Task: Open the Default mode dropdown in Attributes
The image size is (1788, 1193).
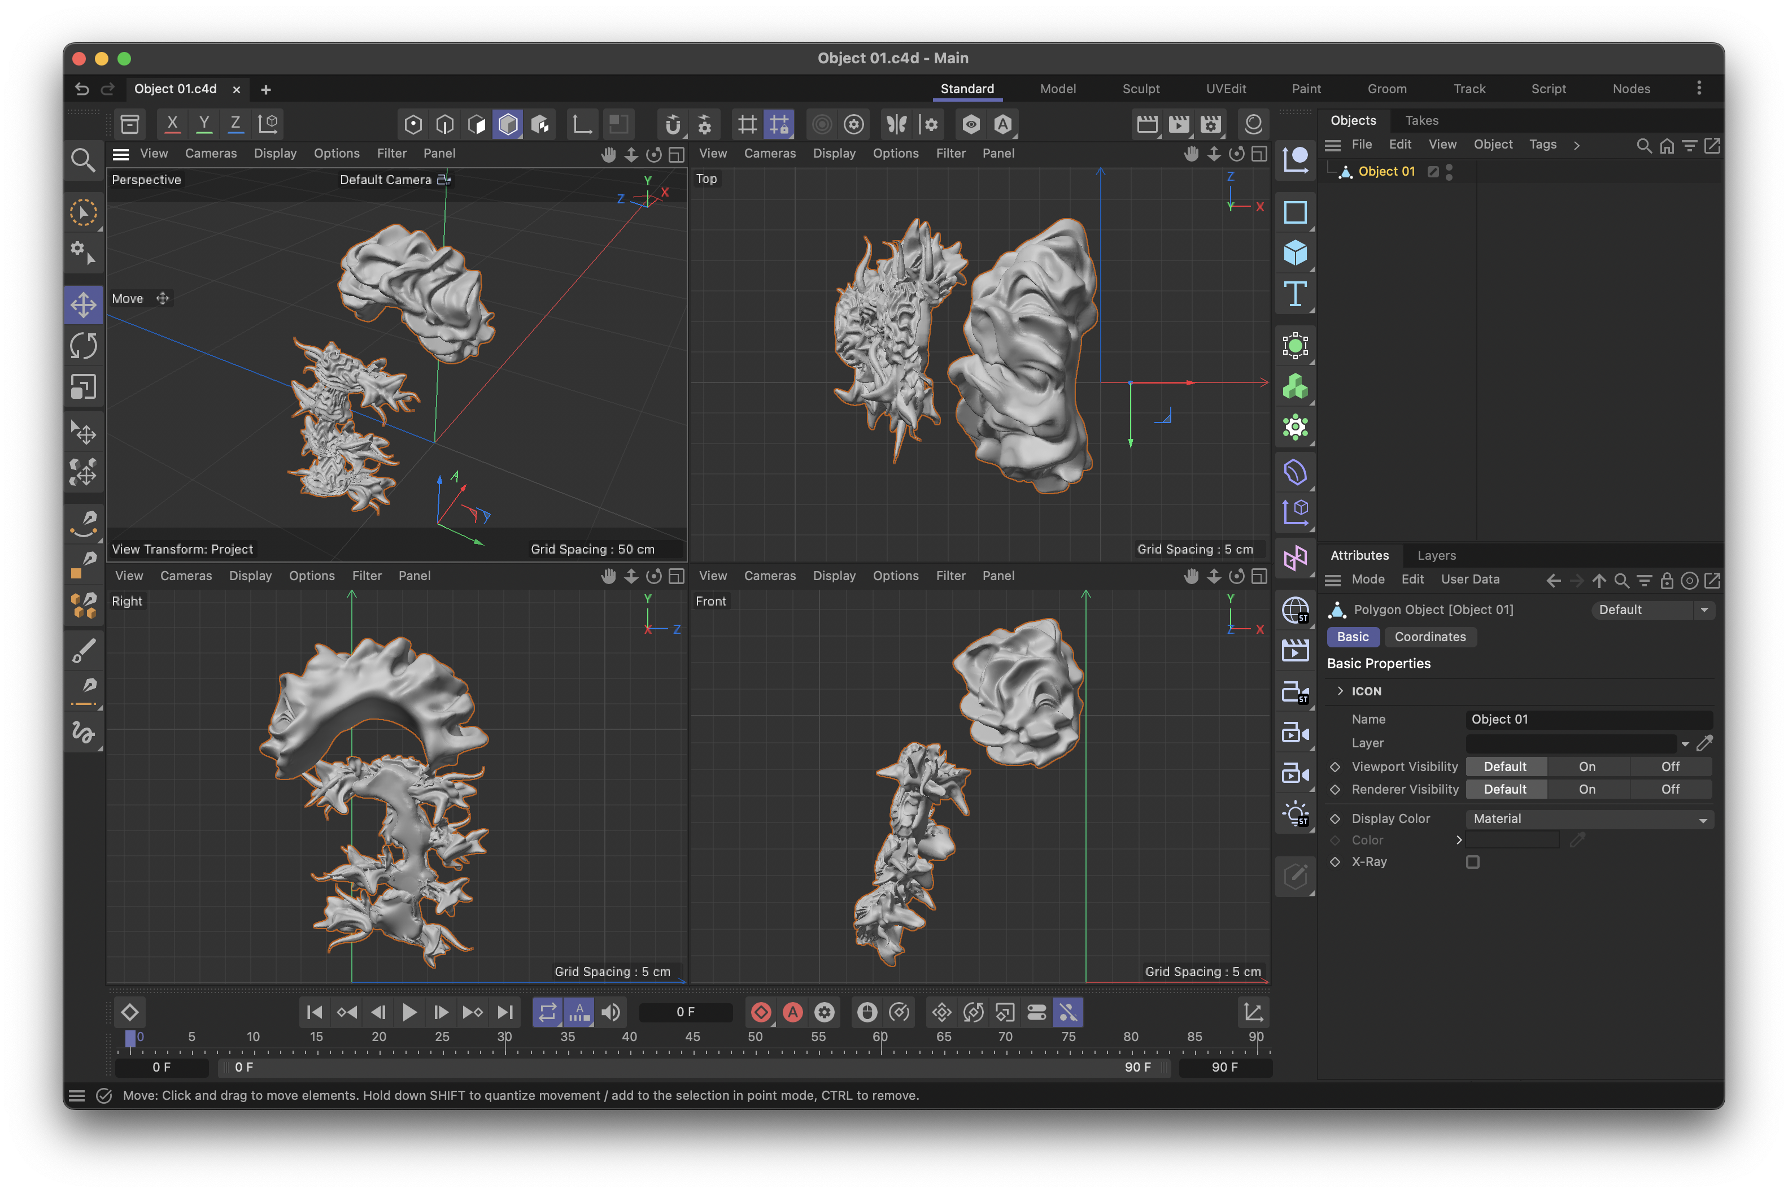Action: 1652,609
